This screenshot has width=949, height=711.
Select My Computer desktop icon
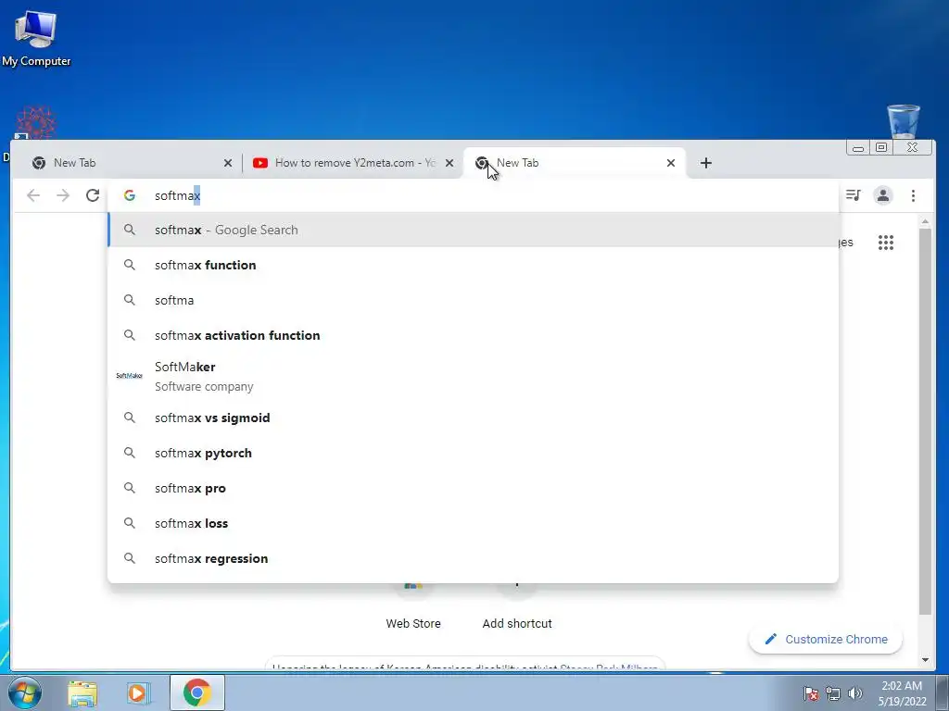click(x=36, y=38)
